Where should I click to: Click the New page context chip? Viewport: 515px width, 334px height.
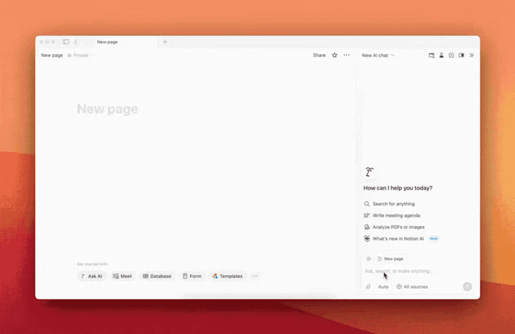click(x=391, y=259)
